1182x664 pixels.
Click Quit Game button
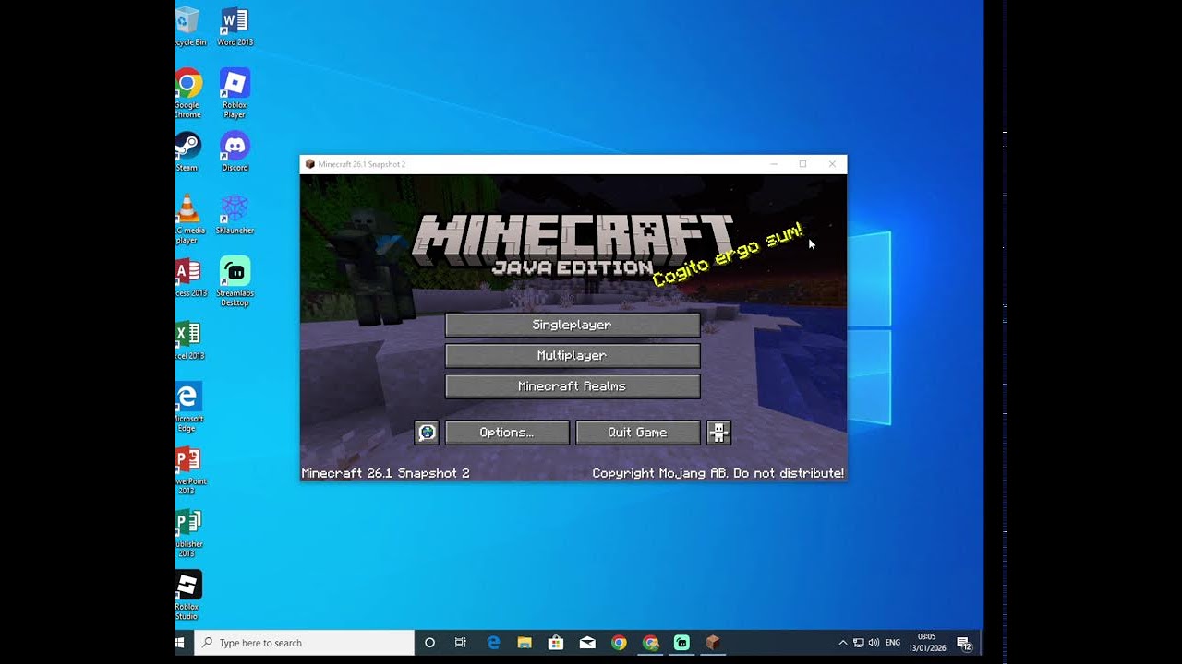pos(637,433)
